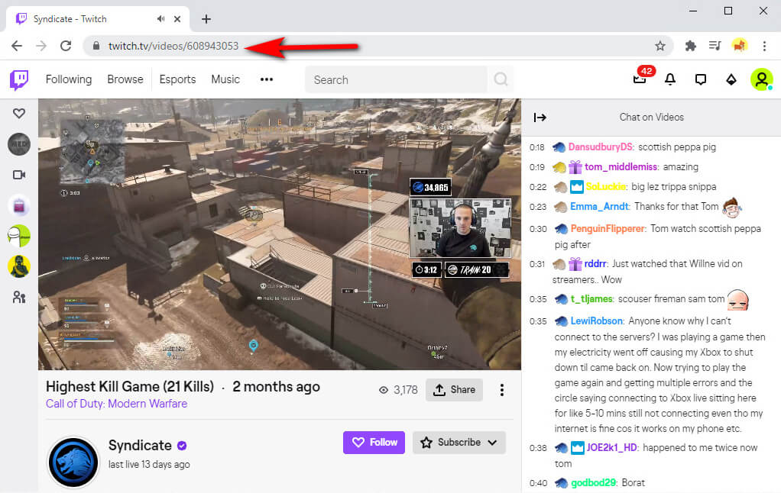This screenshot has width=781, height=493.
Task: Open the first grey avatar followed channel
Action: point(19,144)
